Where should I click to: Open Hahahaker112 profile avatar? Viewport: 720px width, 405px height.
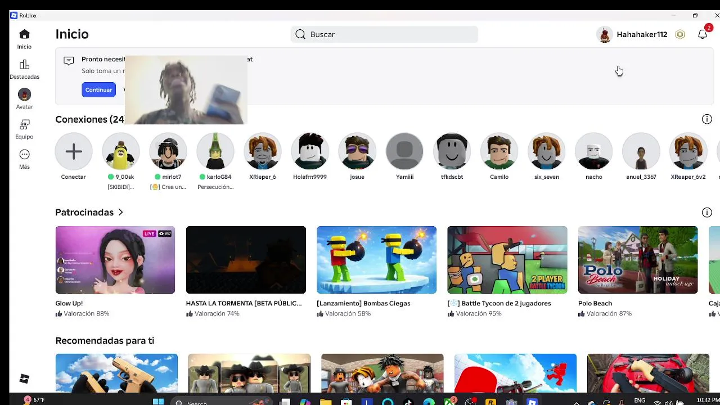point(605,35)
